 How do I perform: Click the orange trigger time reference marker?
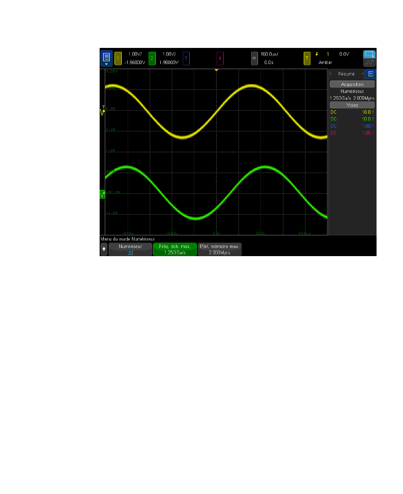(216, 70)
